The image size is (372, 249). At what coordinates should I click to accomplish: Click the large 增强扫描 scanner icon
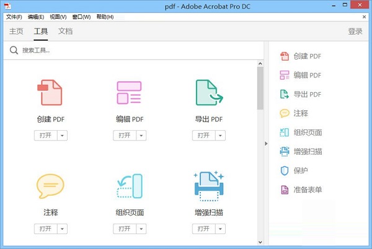[x=209, y=186]
